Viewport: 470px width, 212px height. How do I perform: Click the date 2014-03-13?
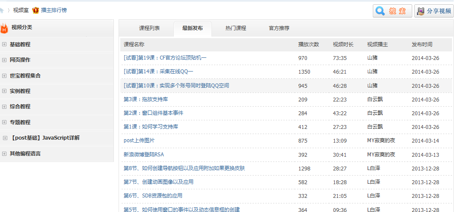pos(425,155)
